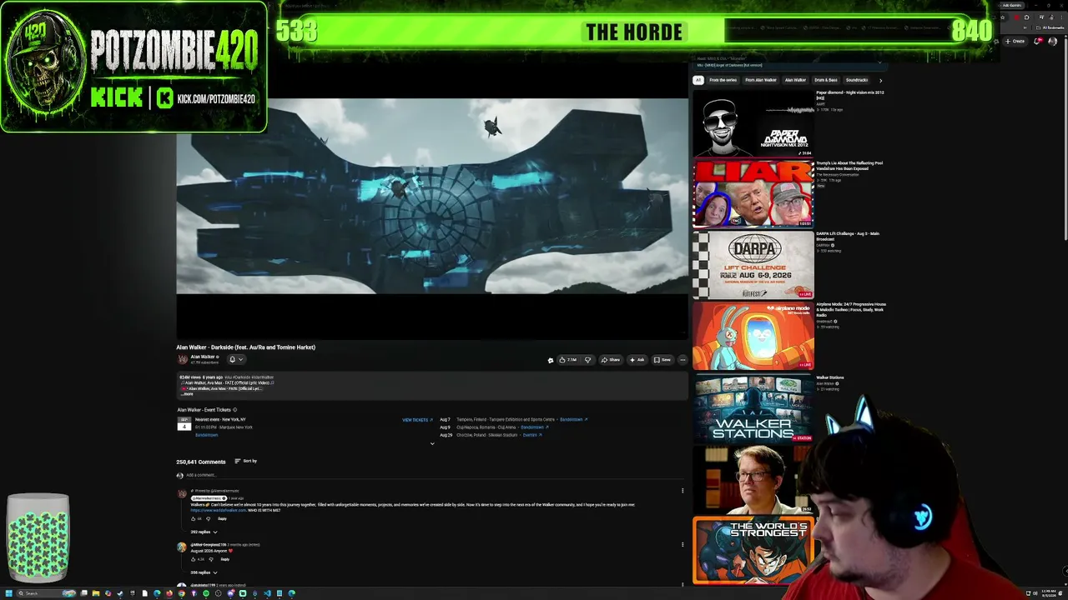Image resolution: width=1068 pixels, height=600 pixels.
Task: Select the 'Drum & Bass' chip
Action: [x=826, y=80]
